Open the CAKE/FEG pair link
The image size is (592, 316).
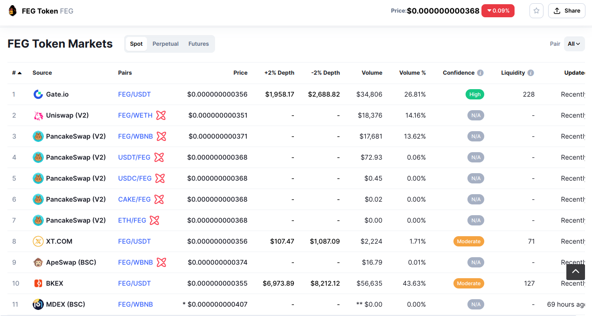[134, 199]
